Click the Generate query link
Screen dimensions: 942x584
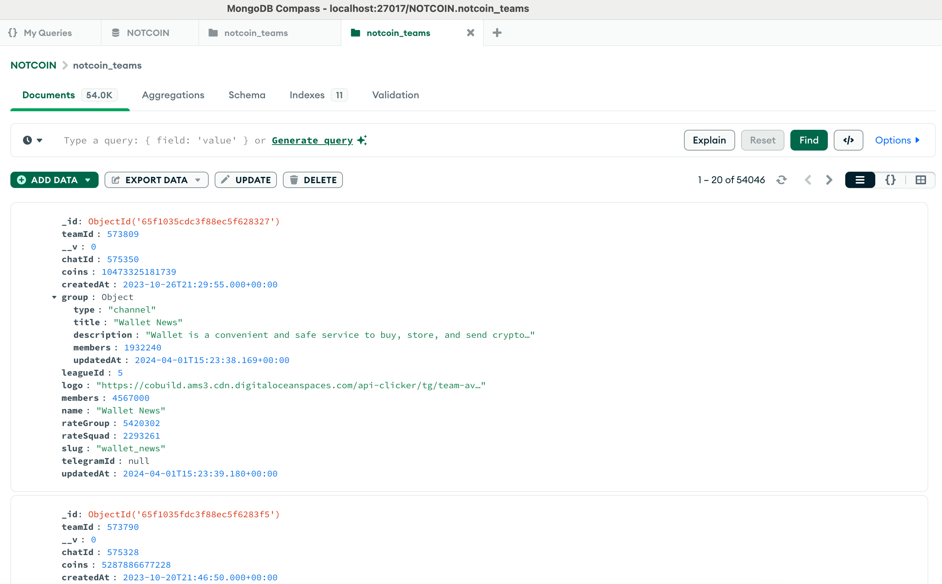coord(312,140)
